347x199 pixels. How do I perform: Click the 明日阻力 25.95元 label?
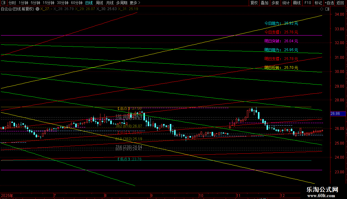(x=281, y=50)
